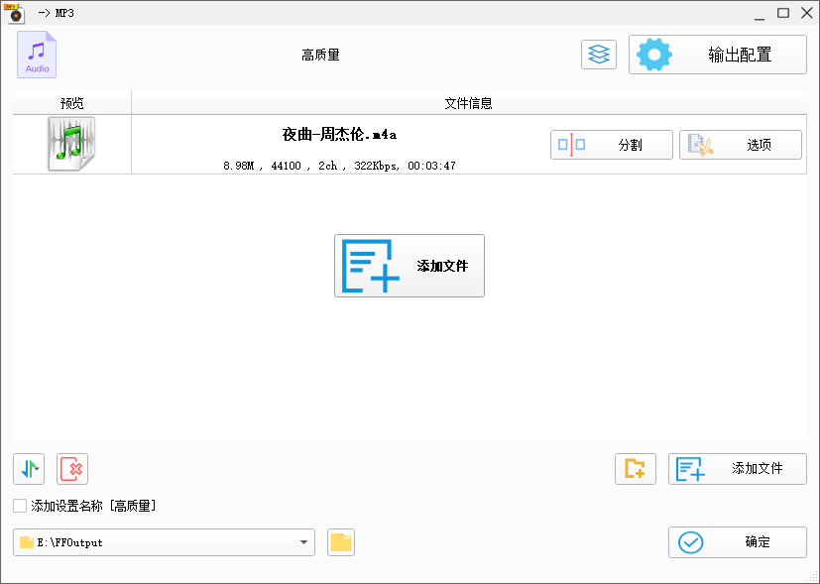Confirm with the 确定 button
820x584 pixels.
[x=737, y=542]
